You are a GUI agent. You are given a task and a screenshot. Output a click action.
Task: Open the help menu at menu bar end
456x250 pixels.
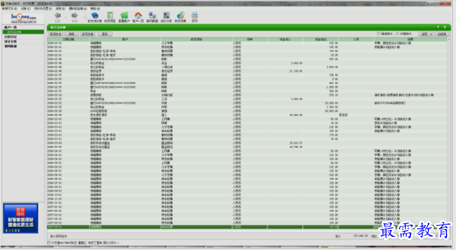[x=95, y=9]
